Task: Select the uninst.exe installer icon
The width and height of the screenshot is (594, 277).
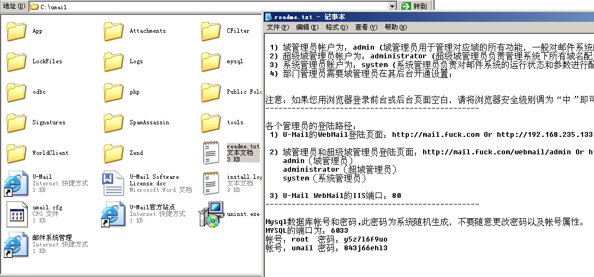Action: [211, 214]
